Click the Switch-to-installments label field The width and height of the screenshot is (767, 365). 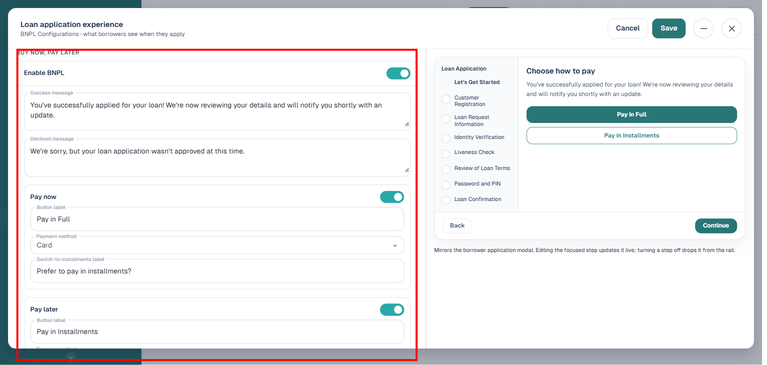[x=217, y=271]
